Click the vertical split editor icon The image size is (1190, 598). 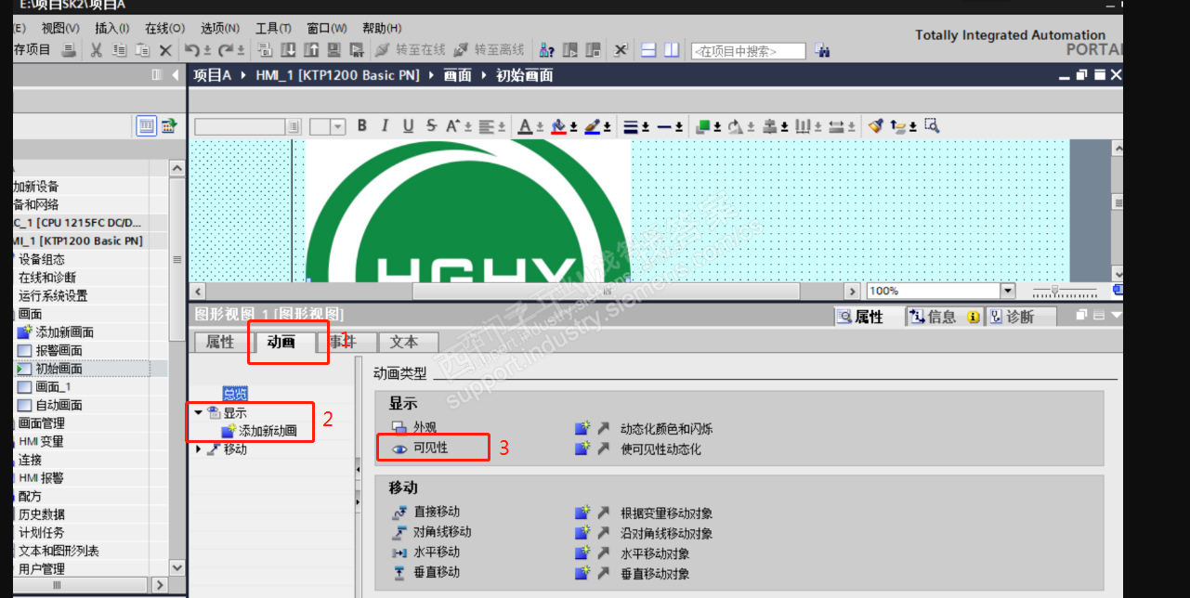click(672, 50)
